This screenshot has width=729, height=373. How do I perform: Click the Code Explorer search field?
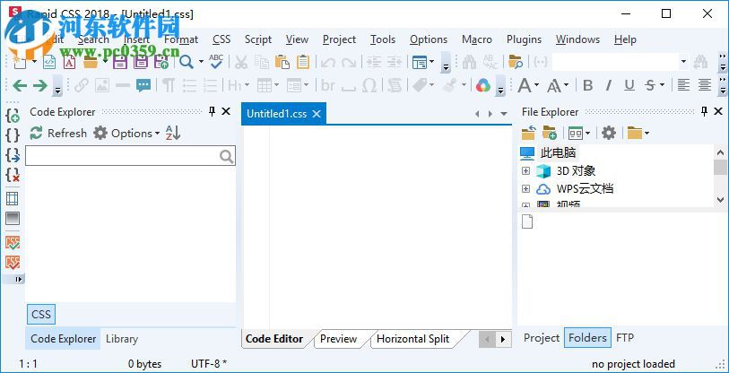pos(130,156)
